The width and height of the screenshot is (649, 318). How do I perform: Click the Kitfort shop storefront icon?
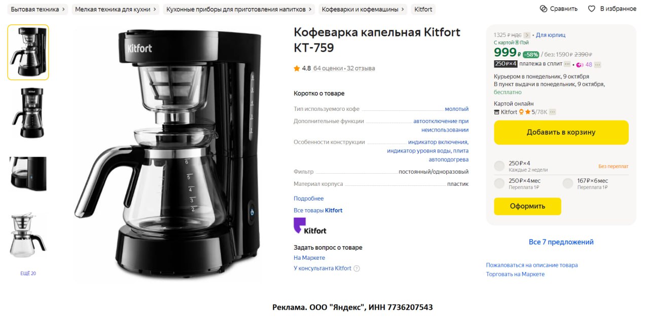497,112
